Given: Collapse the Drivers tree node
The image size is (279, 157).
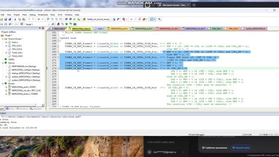Looking at the screenshot, I should 3,84.
